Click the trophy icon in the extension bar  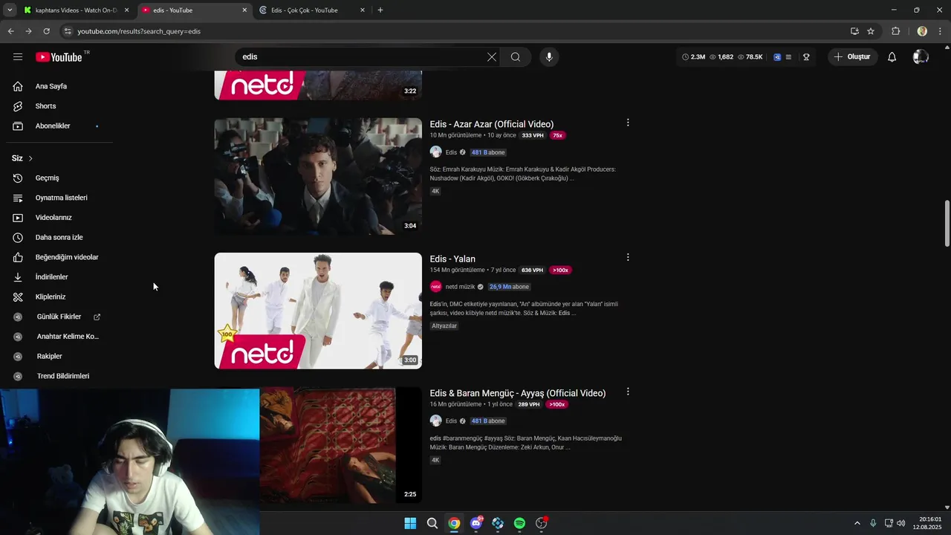[806, 56]
